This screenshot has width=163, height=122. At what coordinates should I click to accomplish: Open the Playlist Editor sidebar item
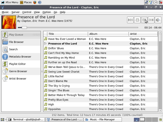click(21, 64)
